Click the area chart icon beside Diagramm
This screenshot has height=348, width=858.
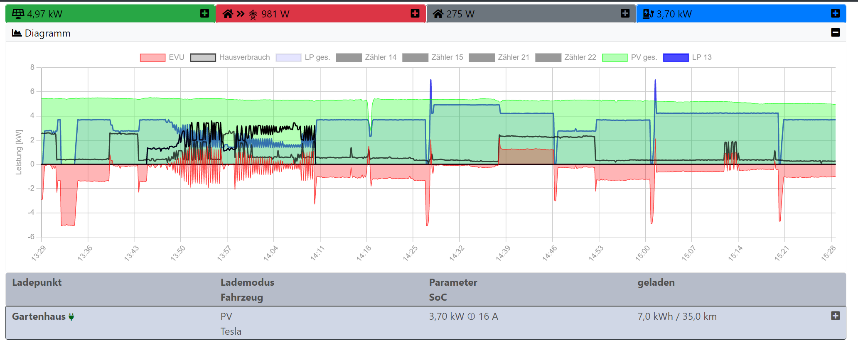(x=17, y=33)
